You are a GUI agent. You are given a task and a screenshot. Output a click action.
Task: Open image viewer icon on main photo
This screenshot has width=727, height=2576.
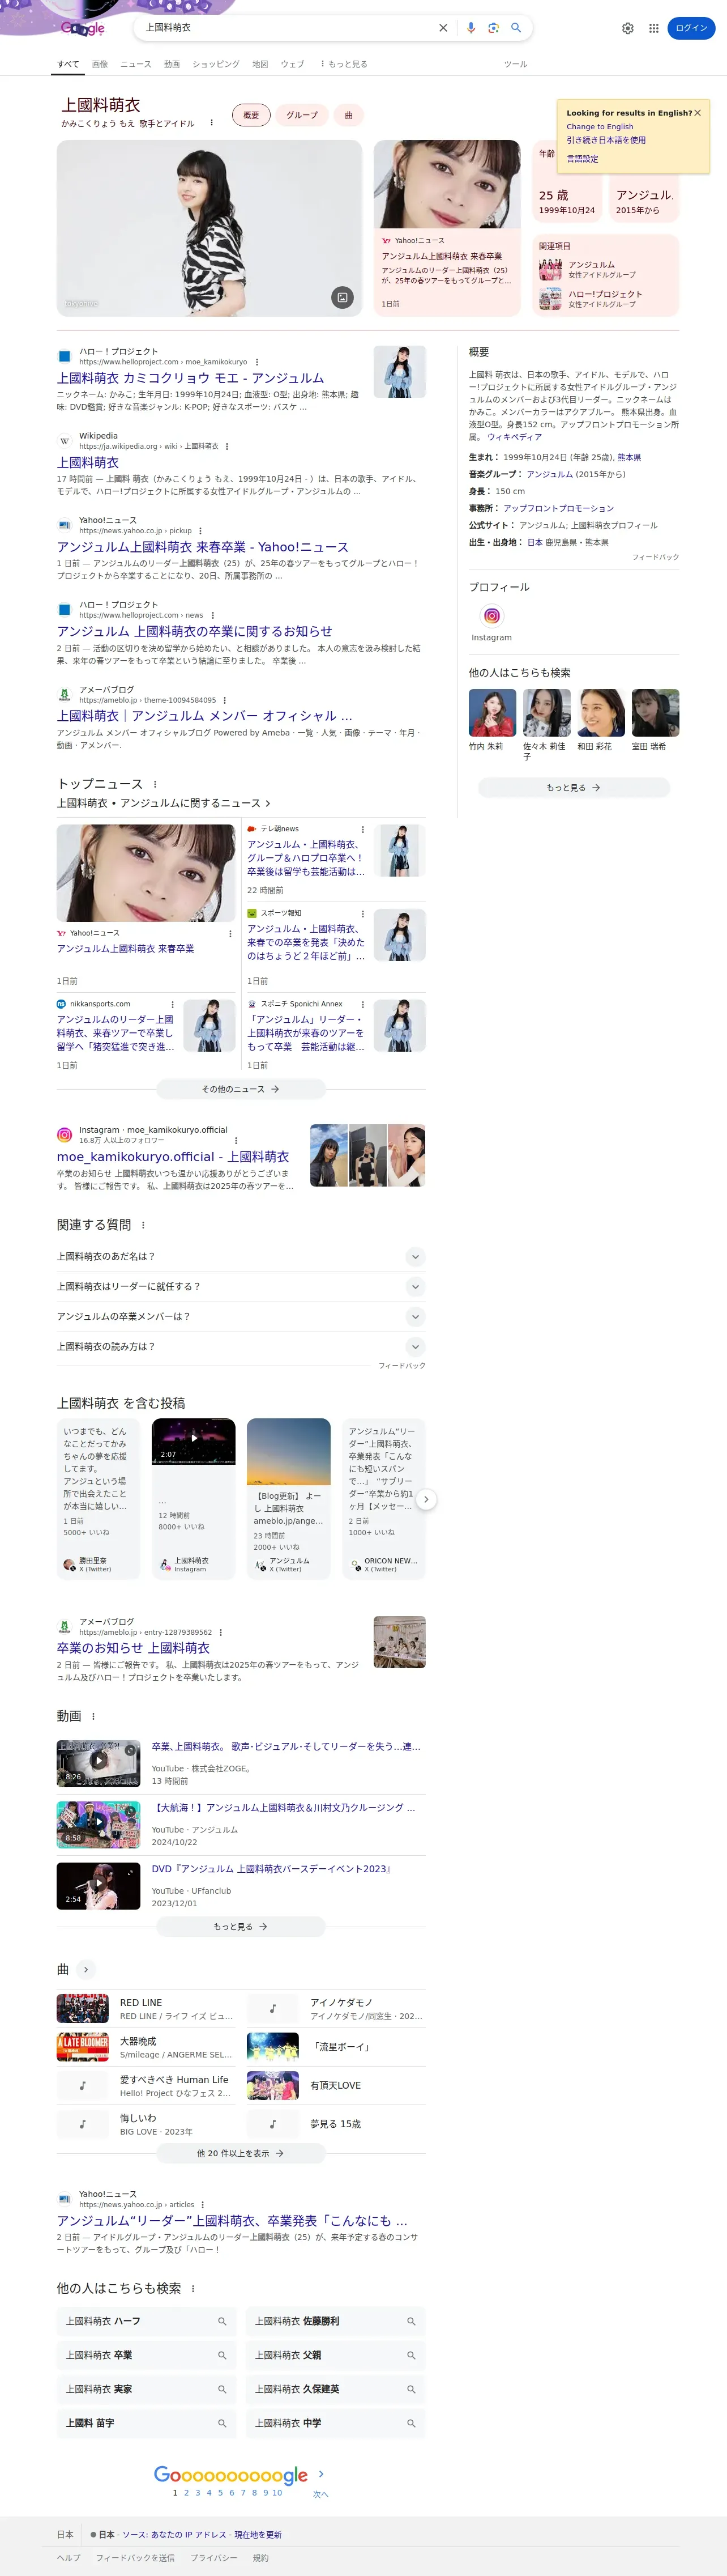343,297
